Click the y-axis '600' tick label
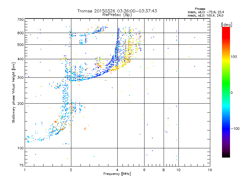Screen dimensions: 247x185 pyautogui.click(x=20, y=33)
